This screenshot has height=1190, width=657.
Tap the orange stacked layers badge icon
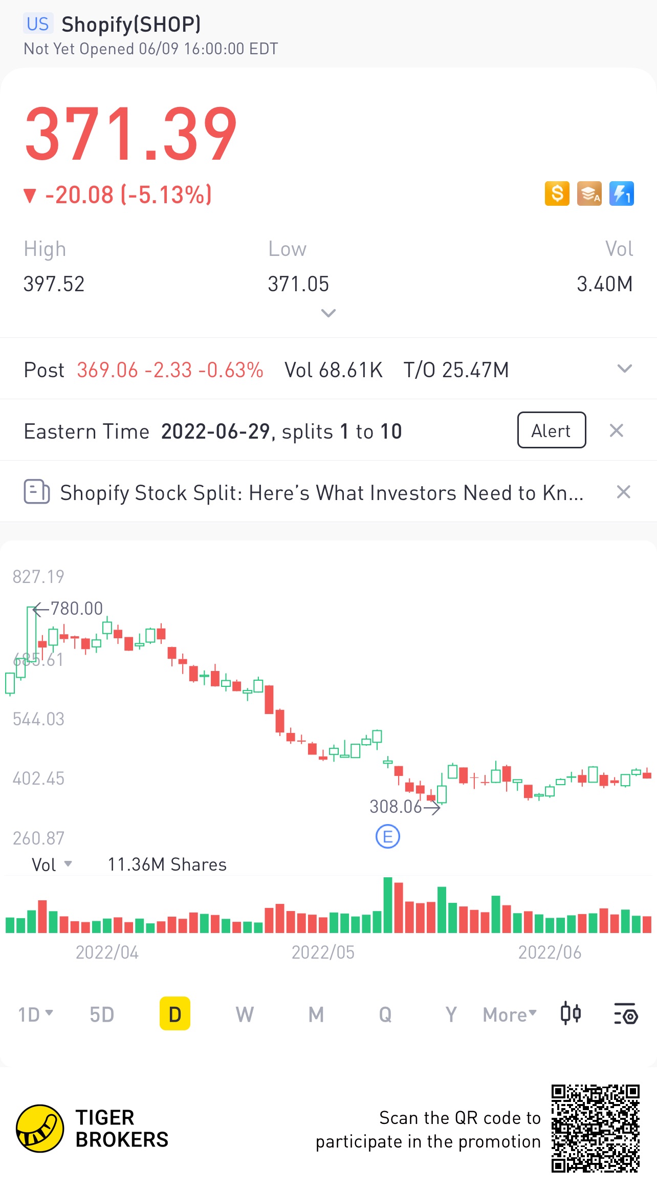tap(589, 193)
